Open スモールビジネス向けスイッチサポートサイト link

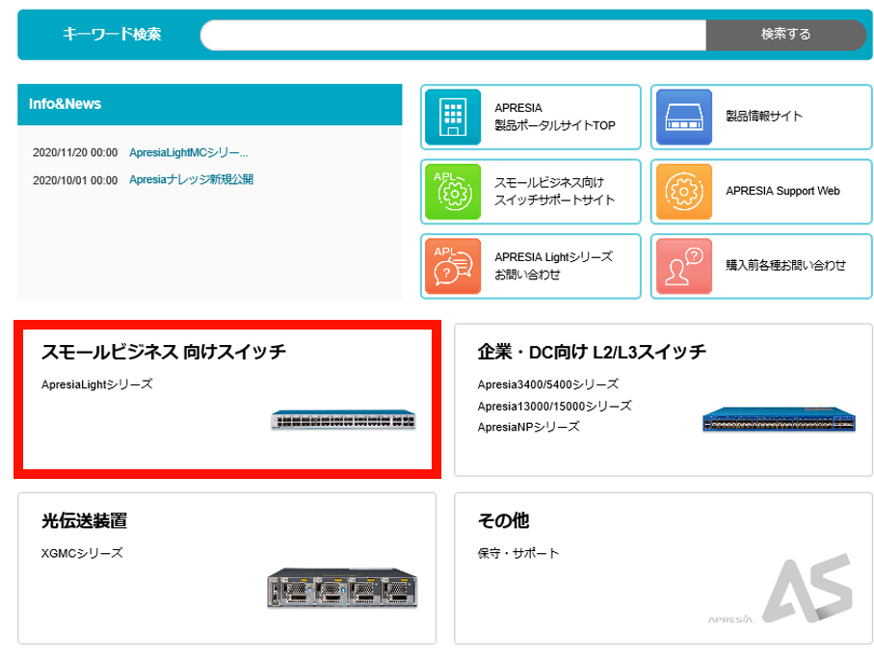coord(531,192)
